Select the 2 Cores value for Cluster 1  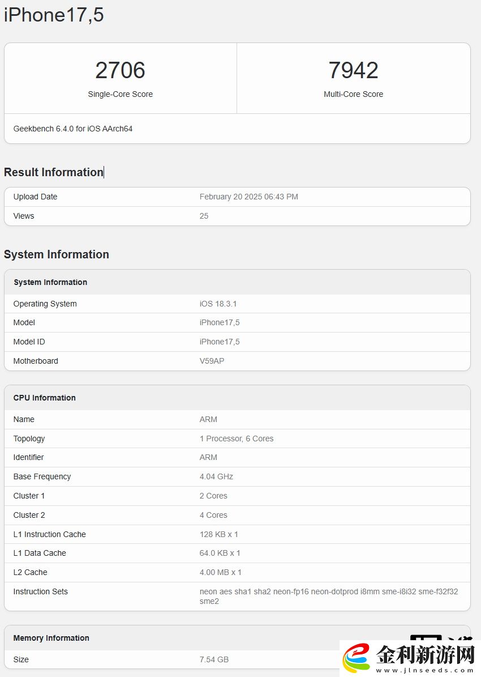click(213, 496)
